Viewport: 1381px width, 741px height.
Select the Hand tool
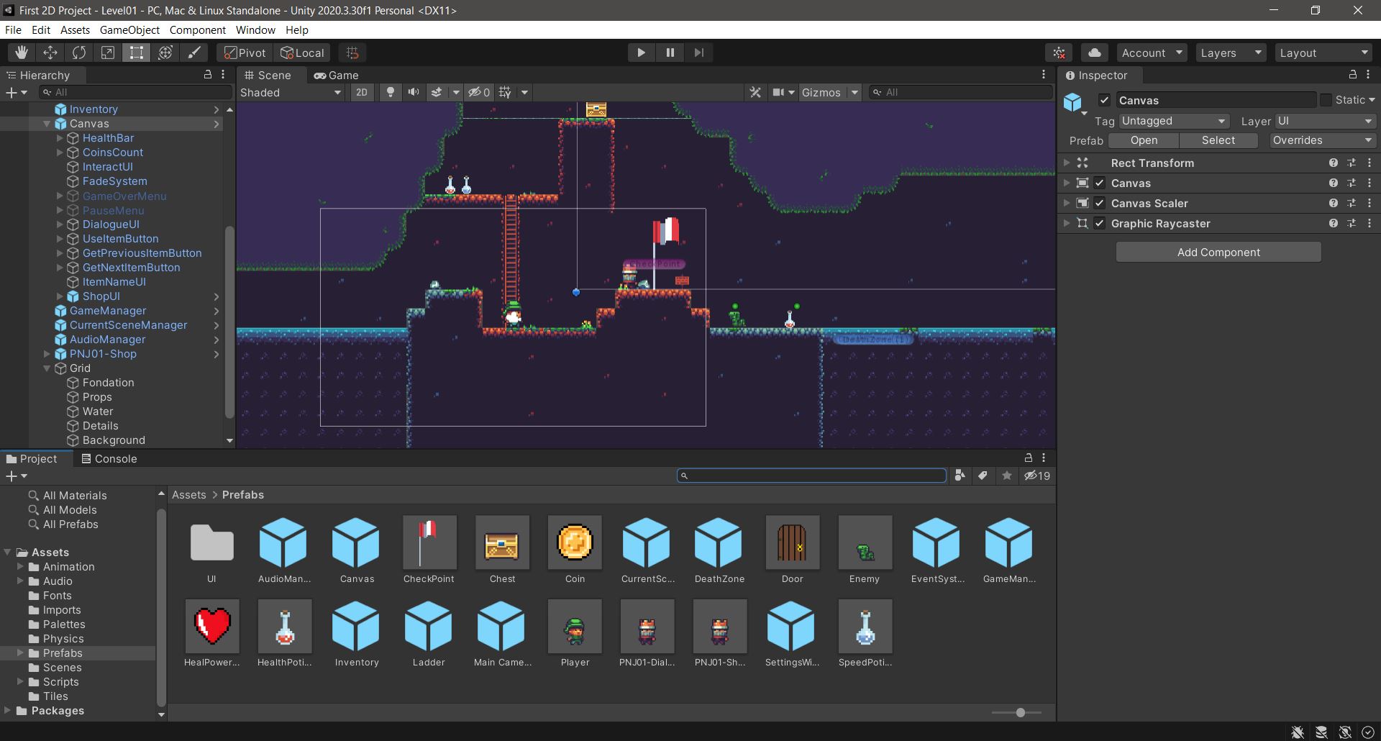22,53
